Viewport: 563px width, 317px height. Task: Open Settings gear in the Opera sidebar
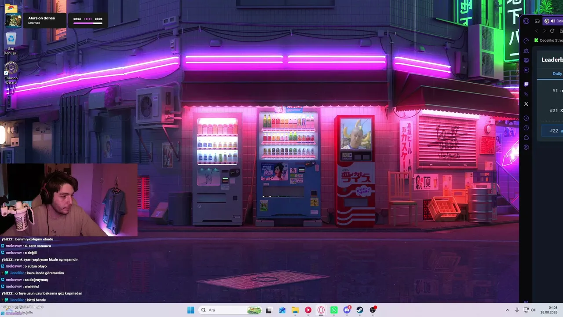click(x=526, y=147)
